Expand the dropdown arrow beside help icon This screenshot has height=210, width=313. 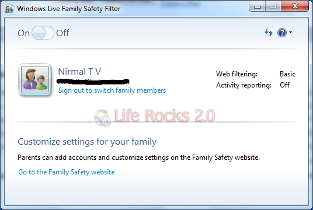tap(290, 33)
